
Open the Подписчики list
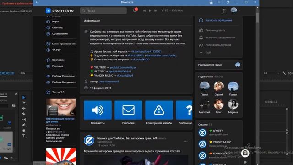point(211,77)
